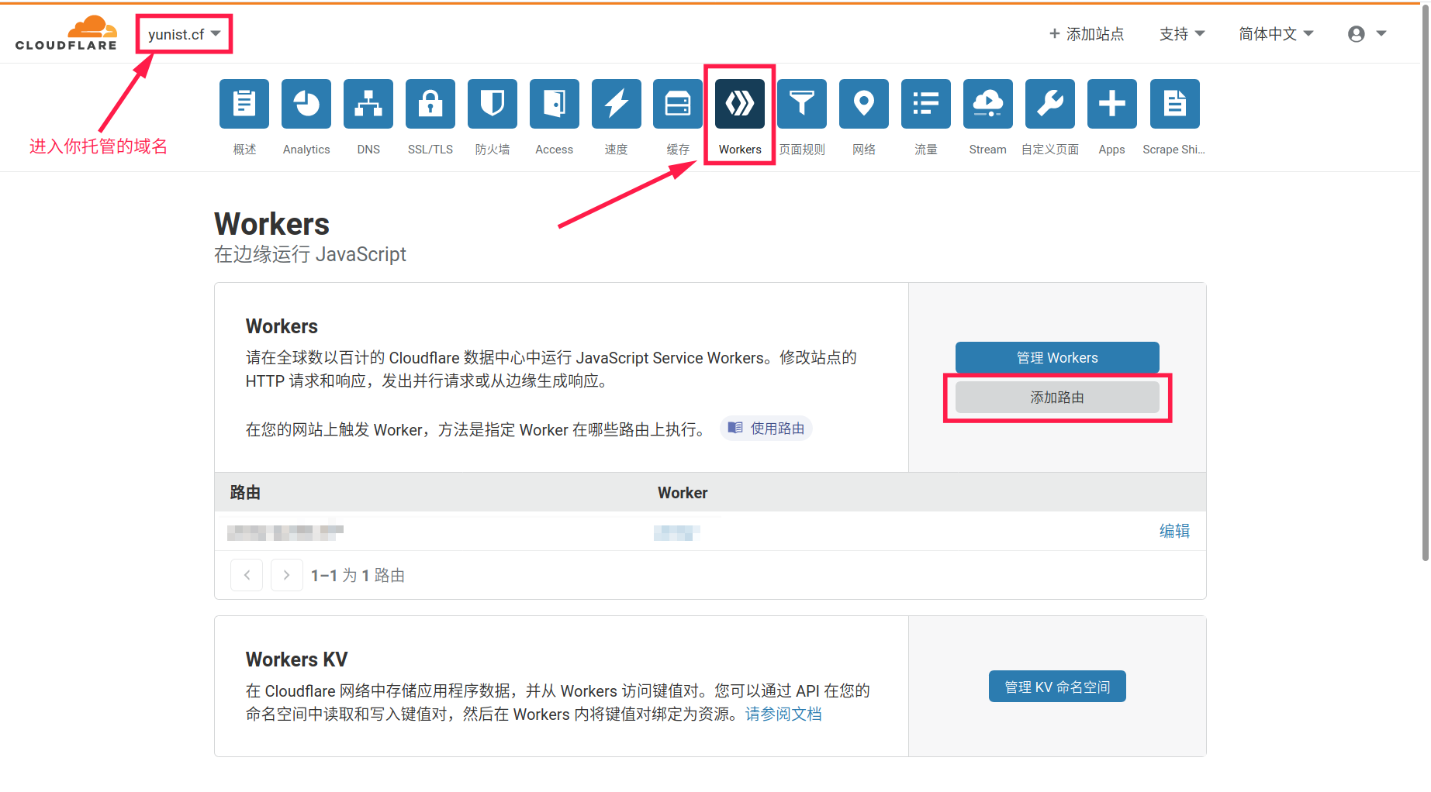Open the 支持 support dropdown

pos(1182,34)
